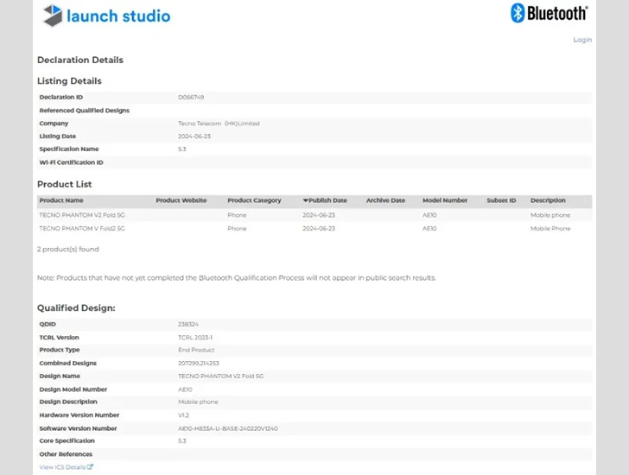Open the Login link
This screenshot has height=475, width=629.
[x=582, y=40]
